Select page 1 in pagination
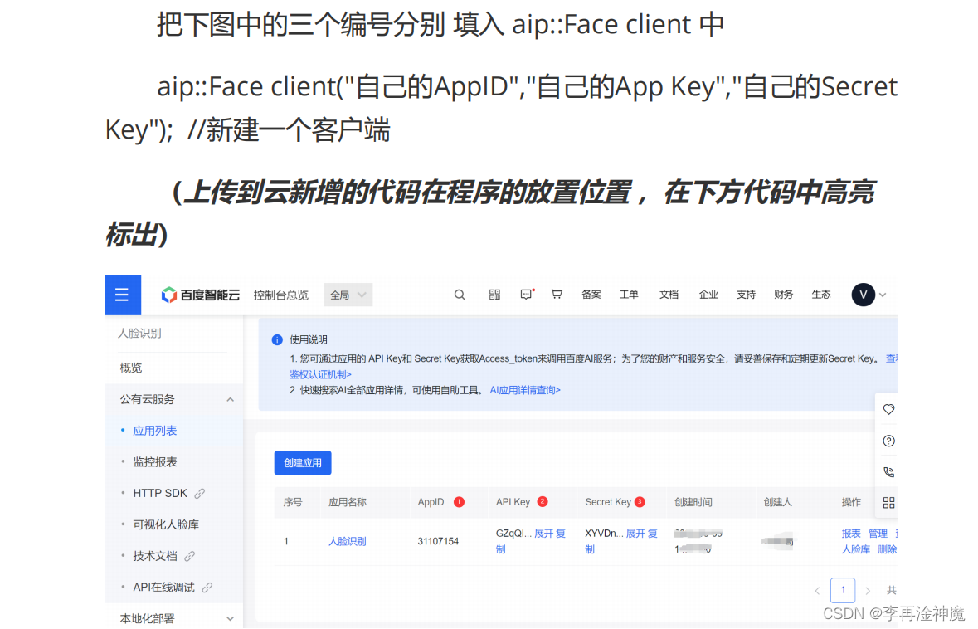This screenshot has height=629, width=978. pos(843,590)
